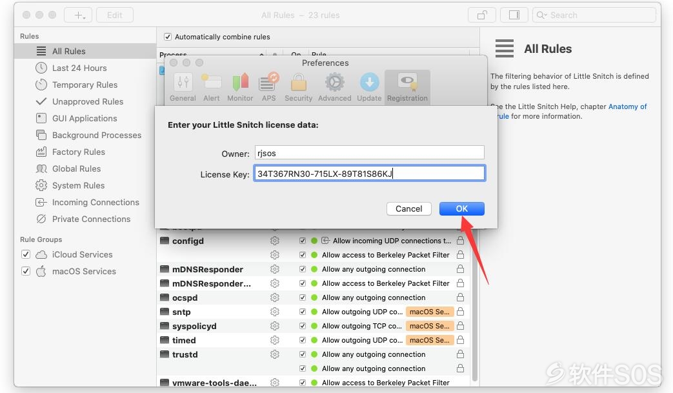Cancel the license data dialog

pyautogui.click(x=408, y=208)
